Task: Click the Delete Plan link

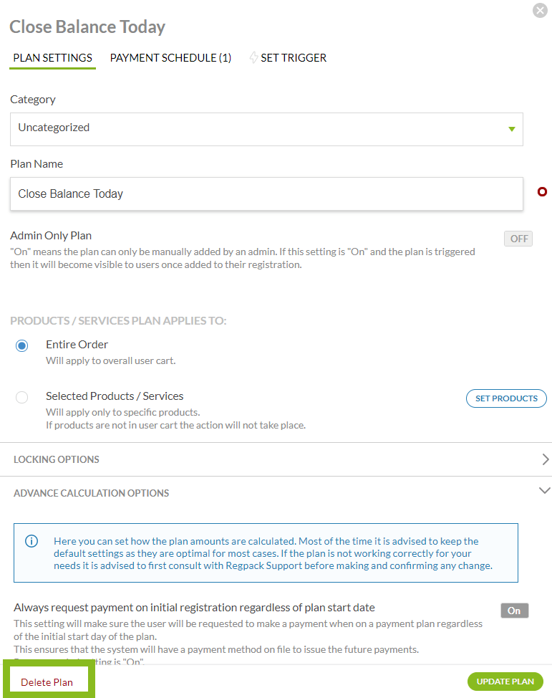Action: point(47,682)
